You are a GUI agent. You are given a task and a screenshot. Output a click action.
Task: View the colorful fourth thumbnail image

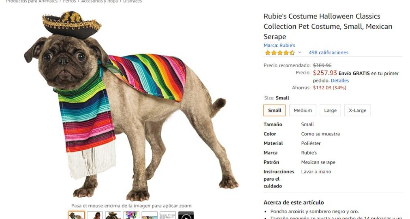[x=131, y=215]
